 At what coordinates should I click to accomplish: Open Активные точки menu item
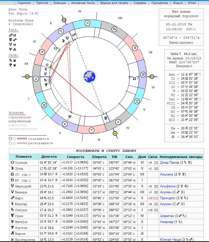tap(83, 3)
